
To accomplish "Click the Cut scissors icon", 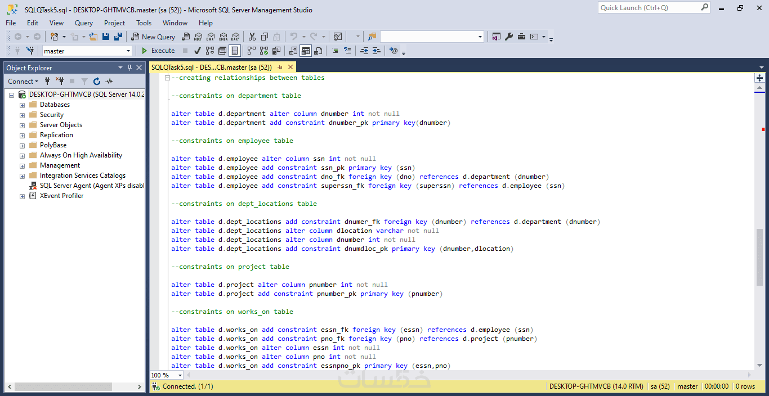I will coord(252,37).
